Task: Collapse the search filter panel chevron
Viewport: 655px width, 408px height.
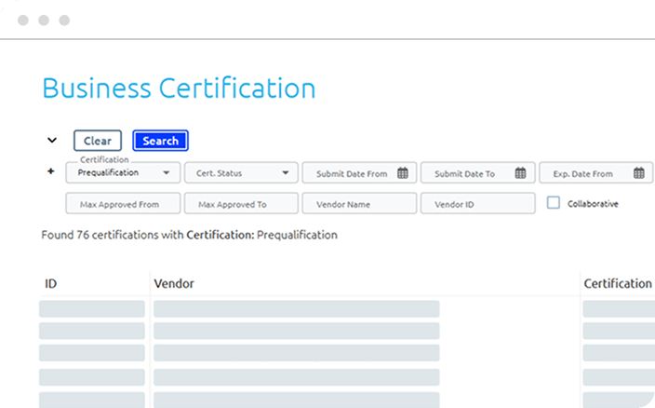Action: [x=52, y=141]
